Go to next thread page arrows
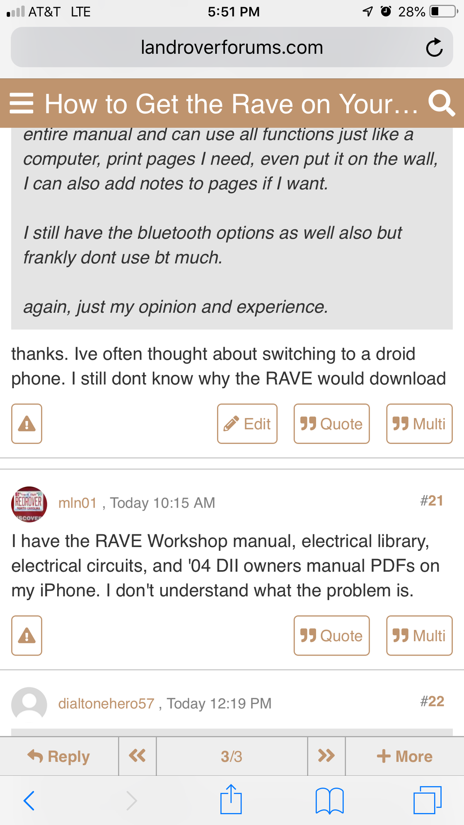This screenshot has width=464, height=825. click(326, 756)
